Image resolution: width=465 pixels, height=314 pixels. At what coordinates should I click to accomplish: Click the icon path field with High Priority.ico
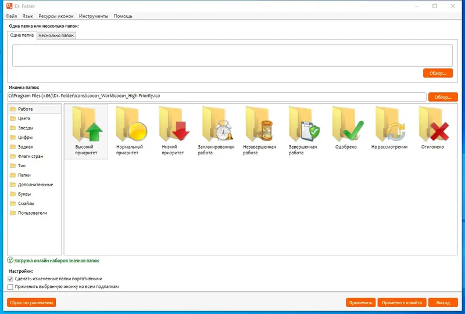tap(217, 96)
